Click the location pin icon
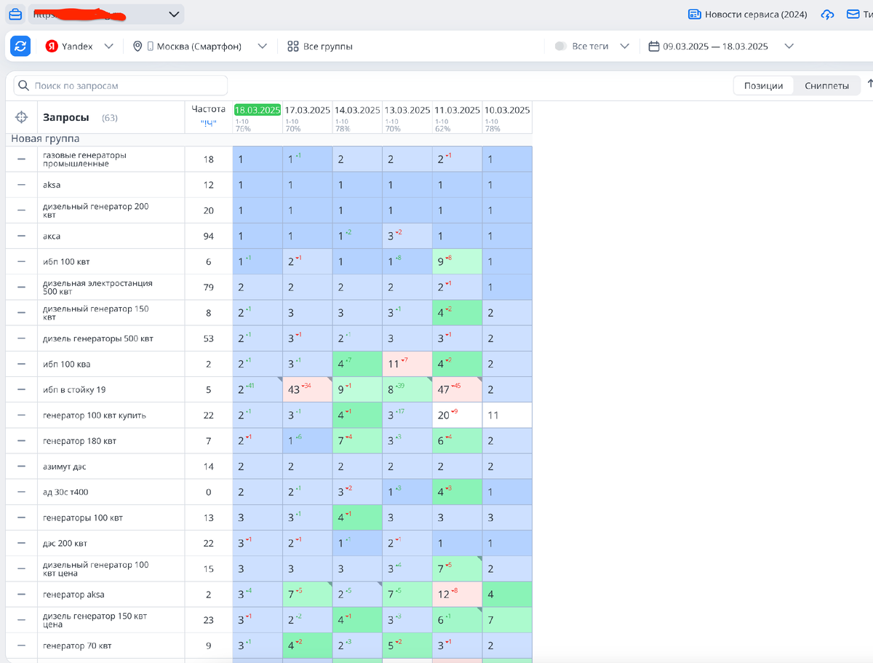873x663 pixels. tap(137, 46)
